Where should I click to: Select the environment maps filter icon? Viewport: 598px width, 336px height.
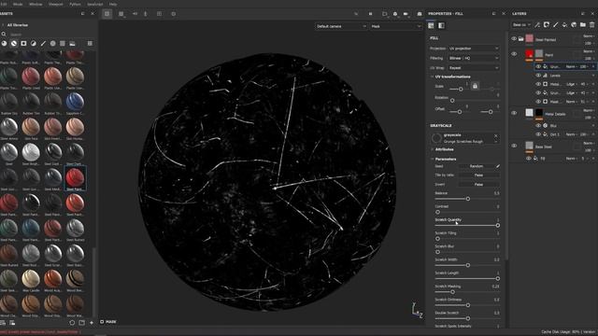[x=72, y=44]
